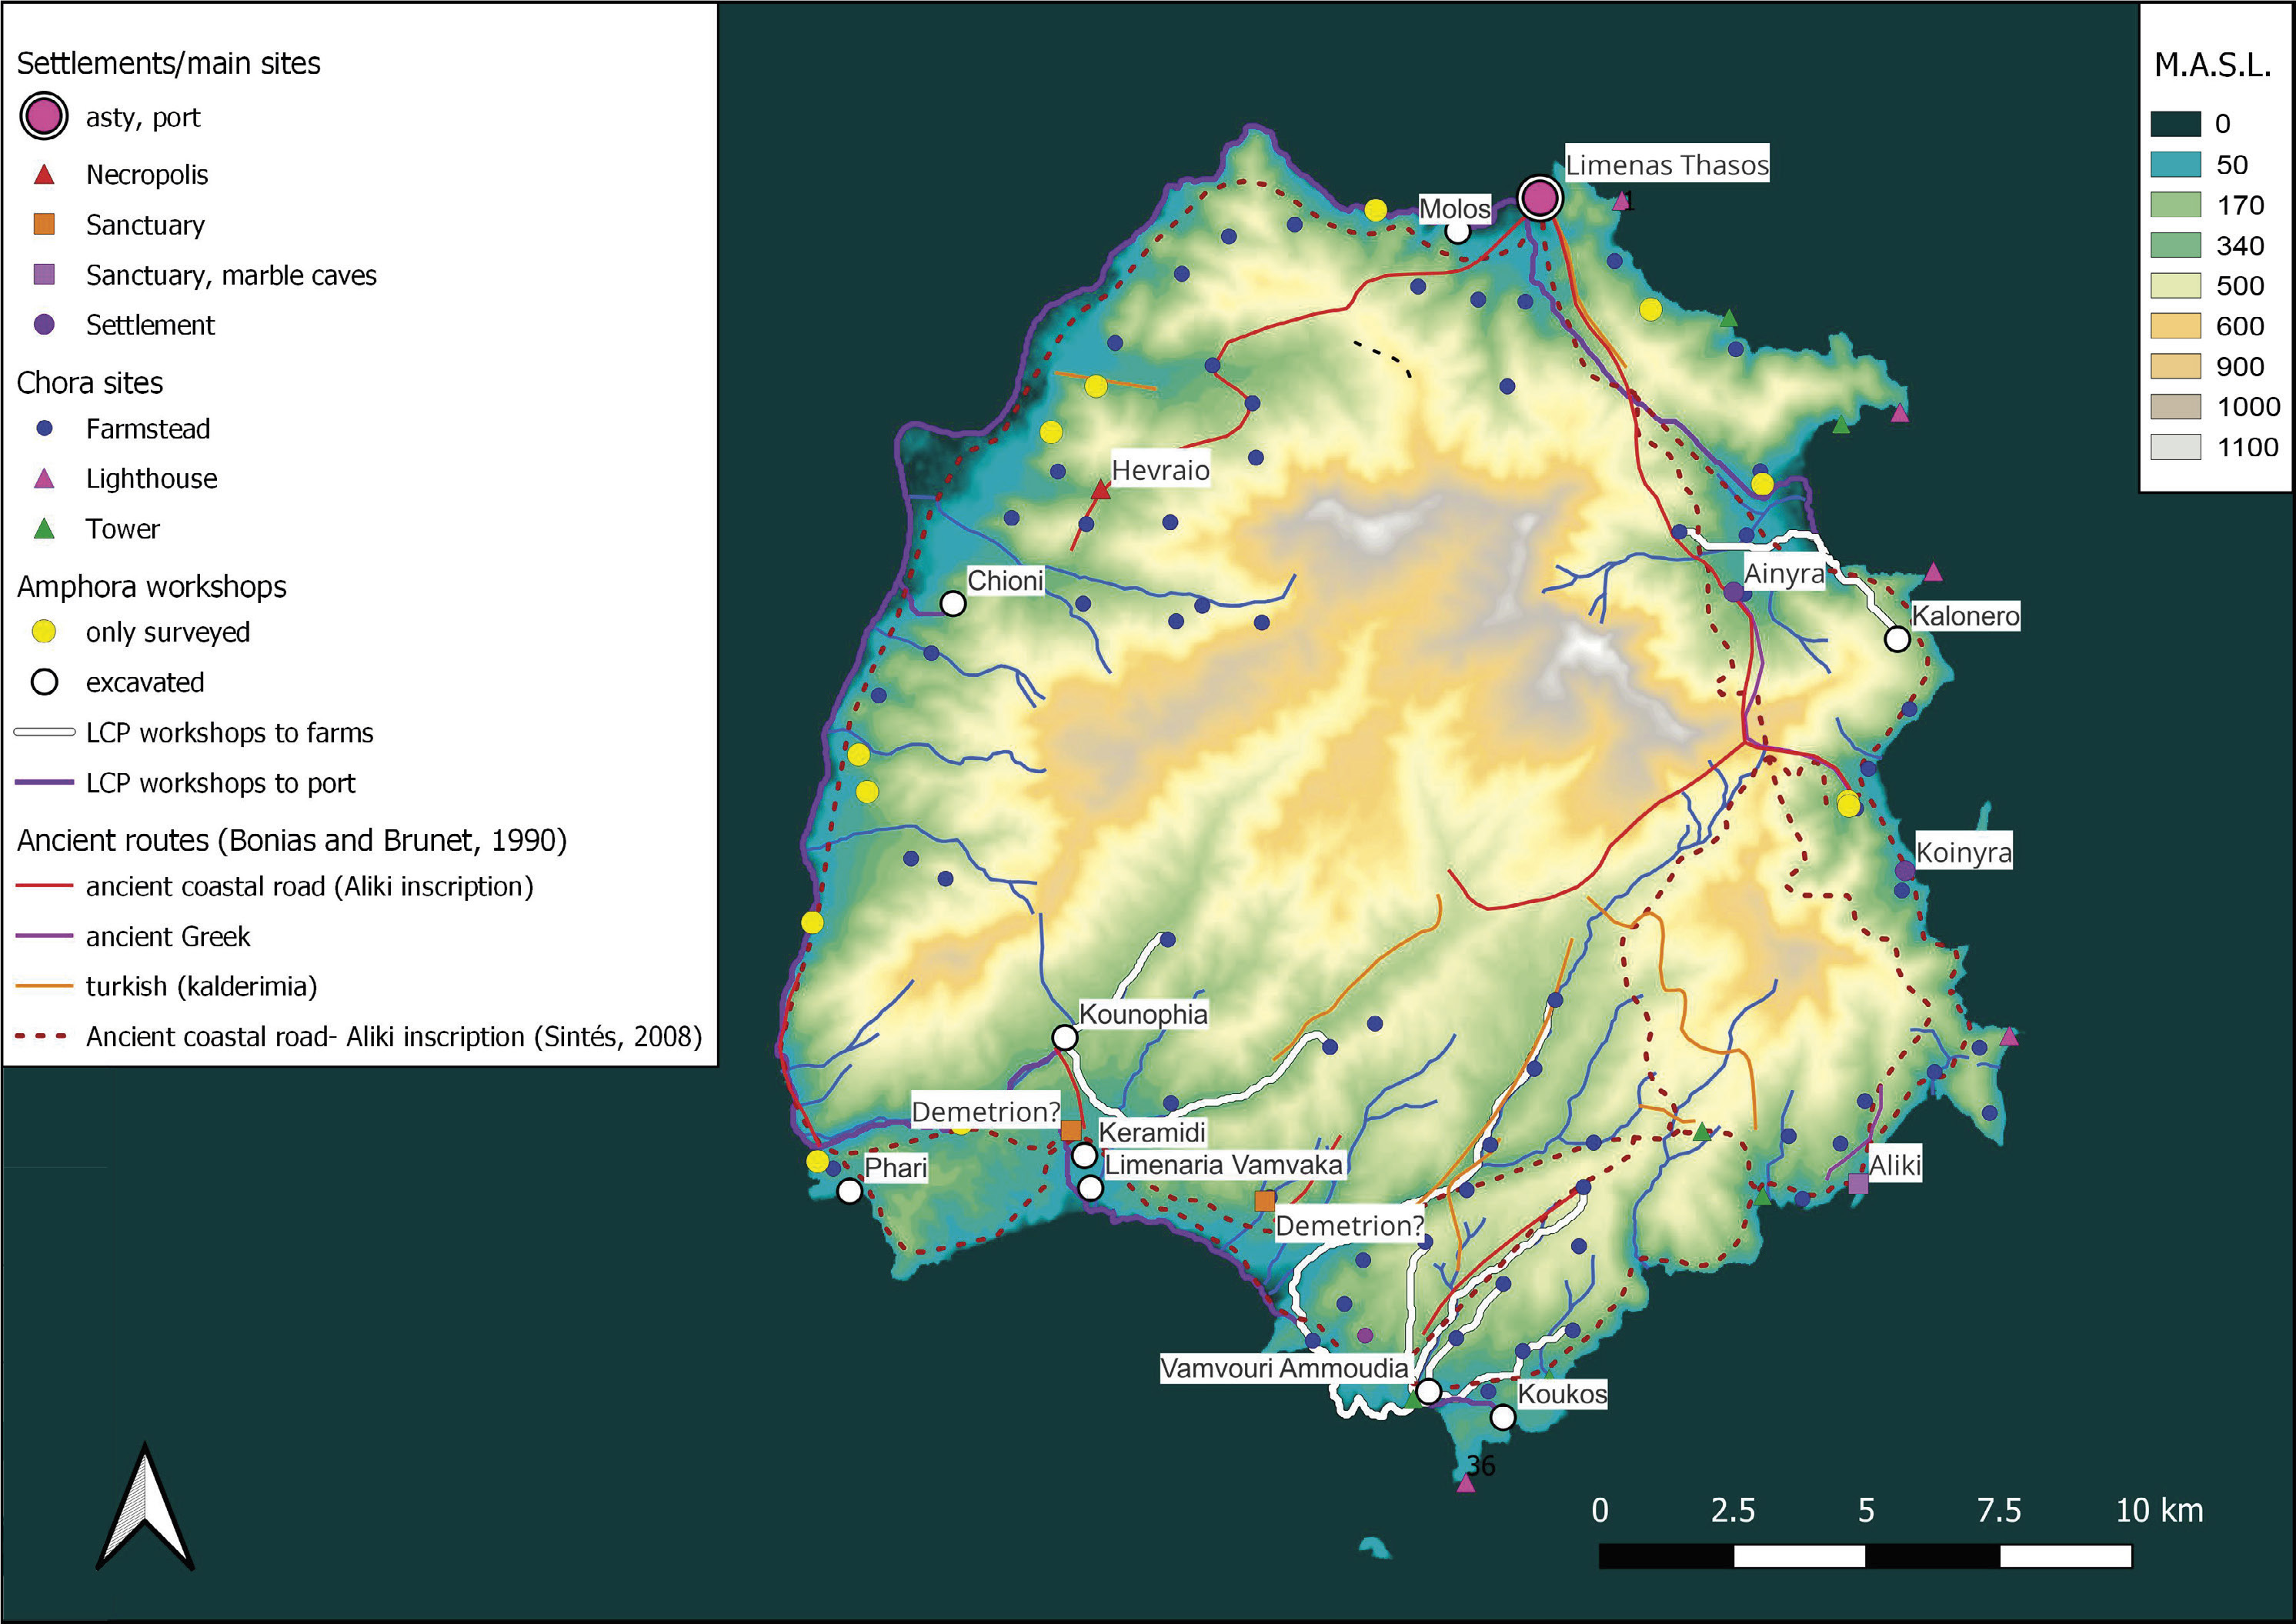
Task: Click the Molos white circle marker
Action: click(x=1458, y=232)
